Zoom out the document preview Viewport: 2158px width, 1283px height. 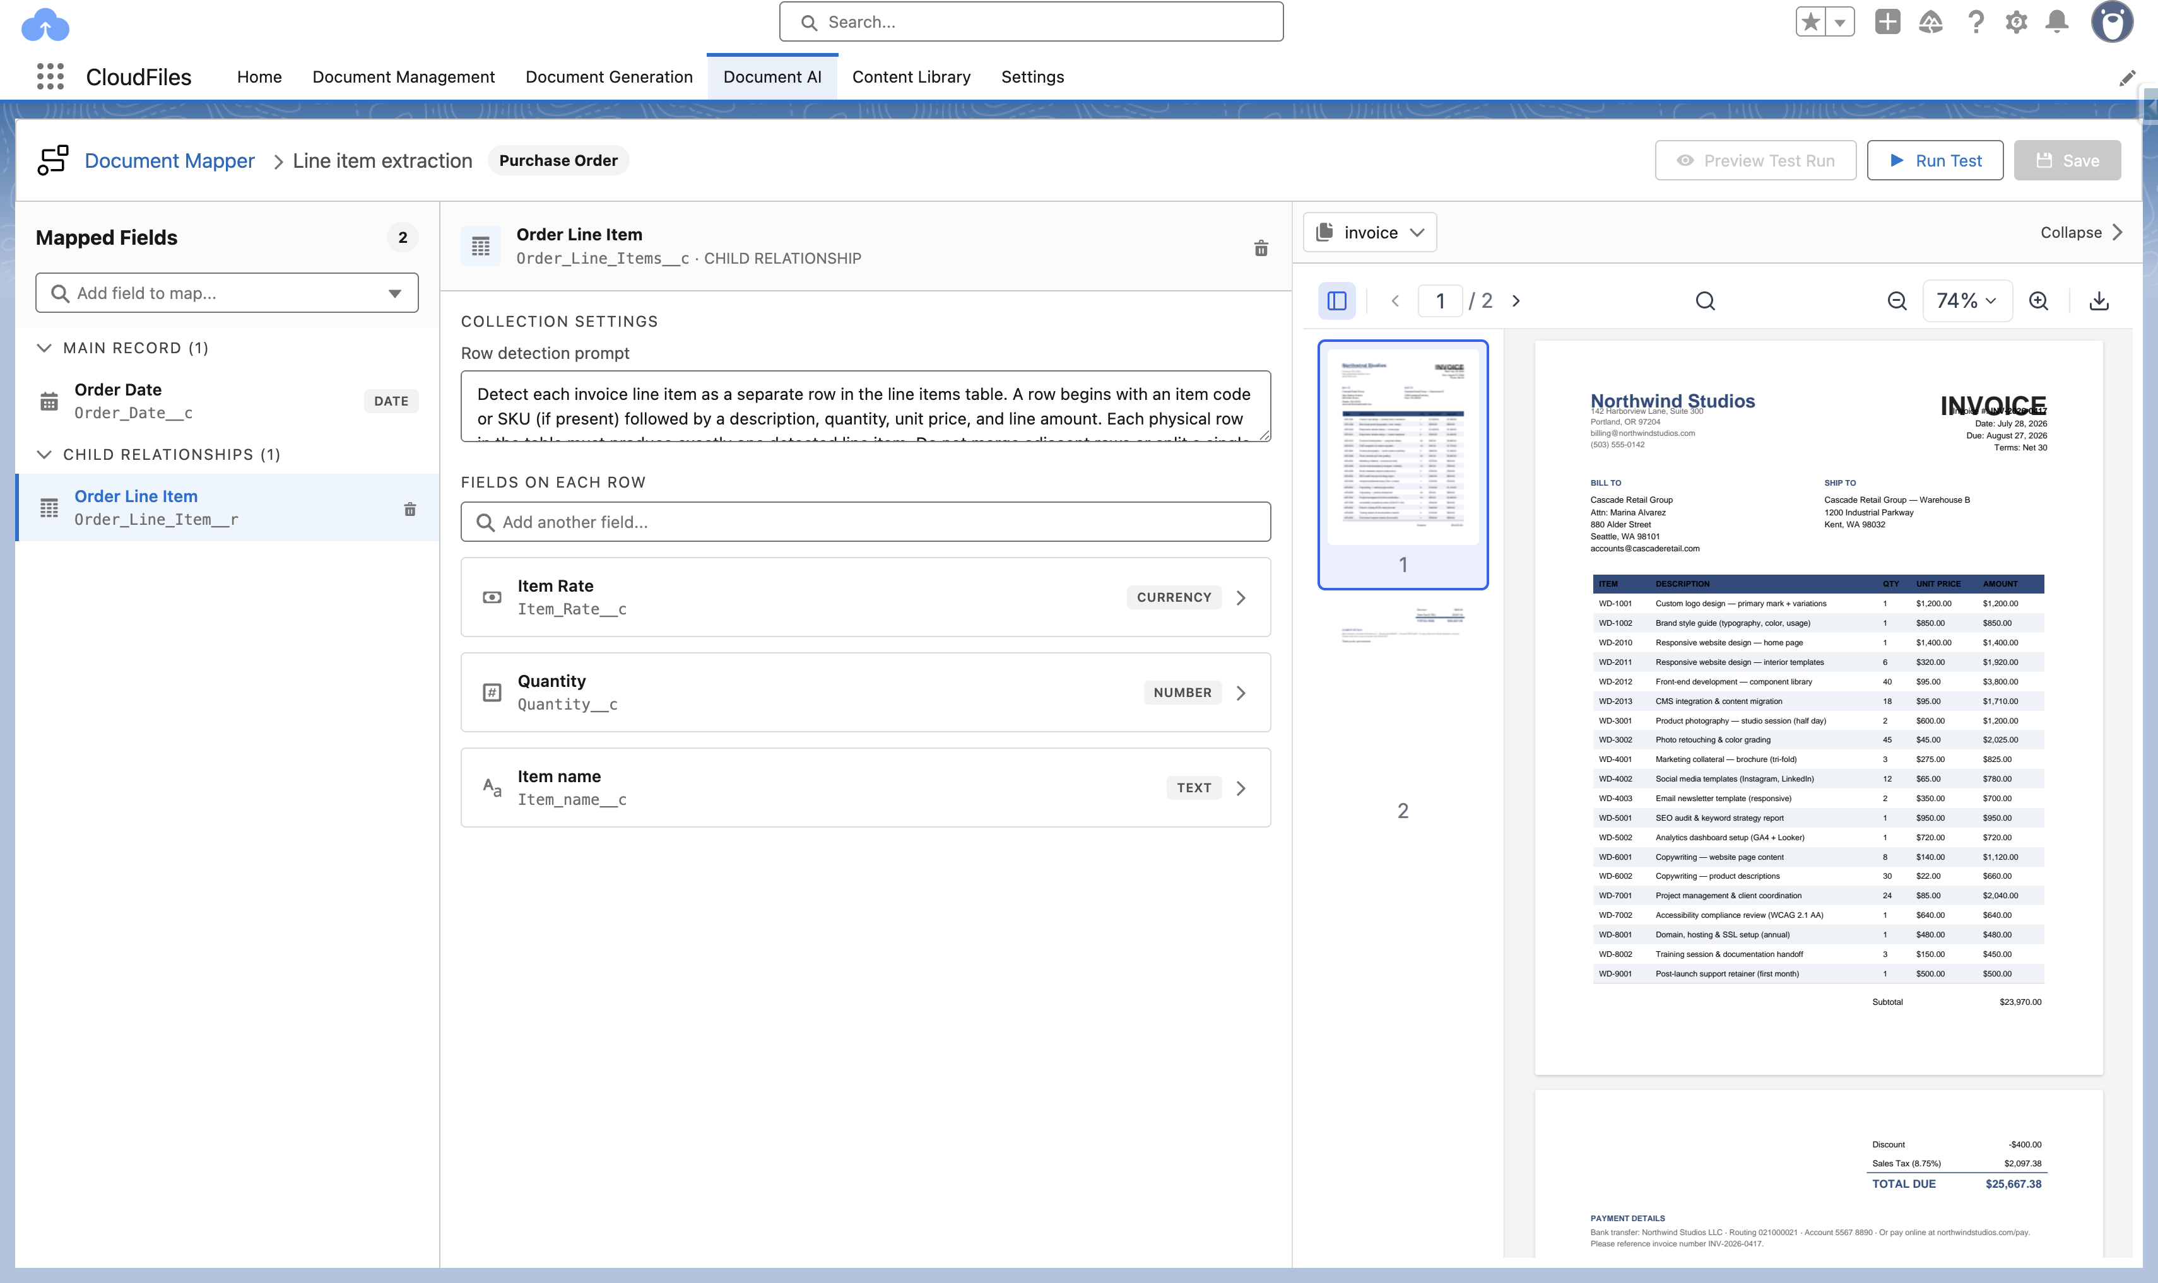[1897, 301]
